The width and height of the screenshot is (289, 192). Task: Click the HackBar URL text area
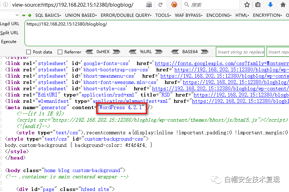157,33
